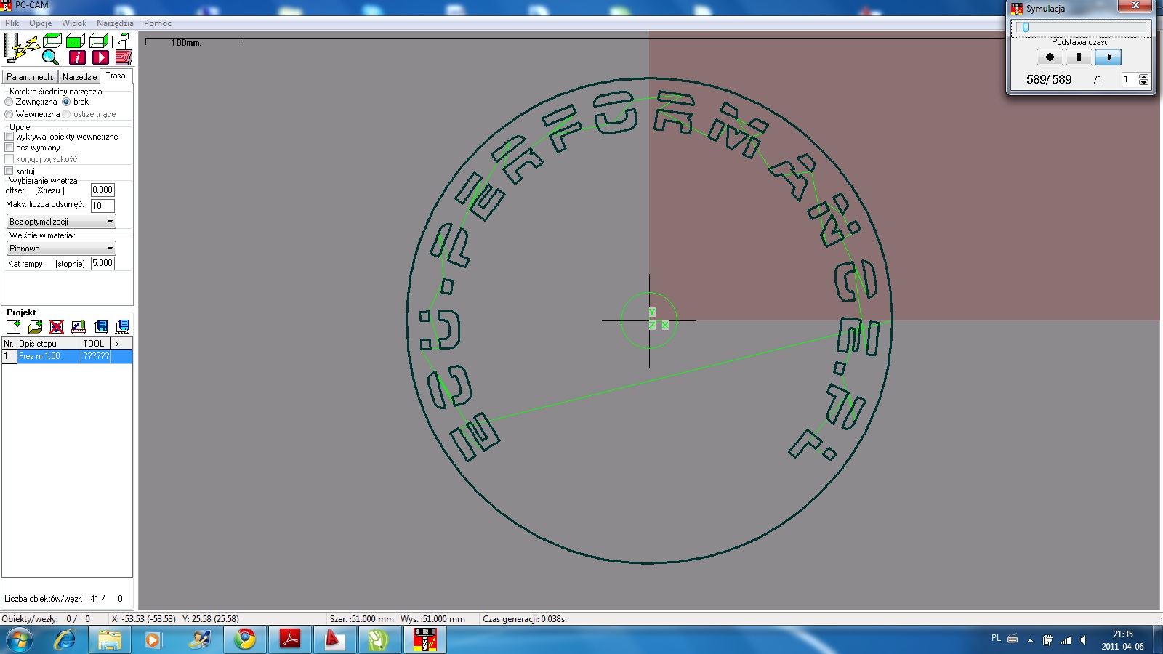Click the network signal tray icon
The width and height of the screenshot is (1163, 654).
[x=1066, y=640]
